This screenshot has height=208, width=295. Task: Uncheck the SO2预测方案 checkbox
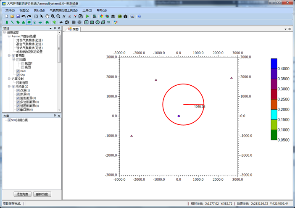[9, 120]
